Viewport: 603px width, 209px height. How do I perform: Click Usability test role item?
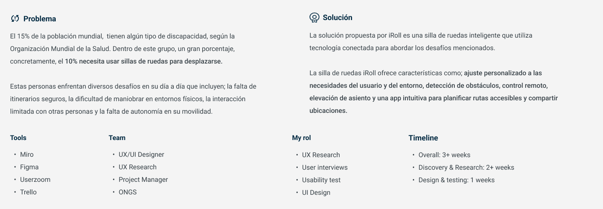[x=321, y=180]
